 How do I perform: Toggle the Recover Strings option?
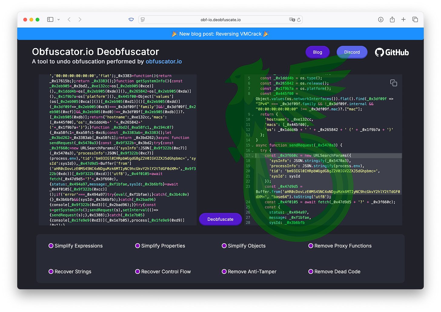pyautogui.click(x=51, y=271)
